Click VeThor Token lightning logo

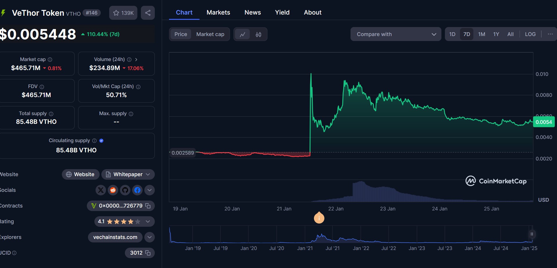[x=3, y=13]
